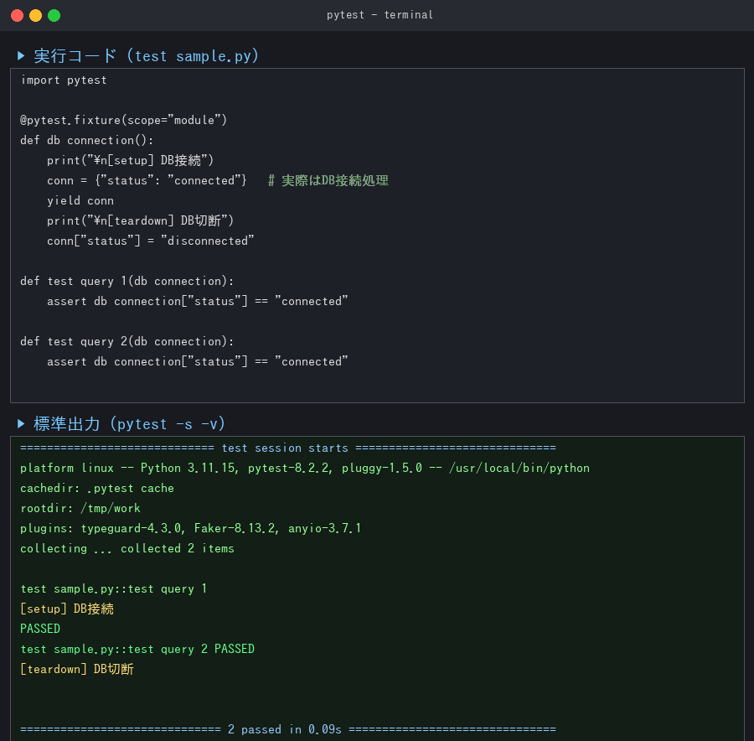Click the assert line under test query 1
This screenshot has width=754, height=741.
[197, 301]
